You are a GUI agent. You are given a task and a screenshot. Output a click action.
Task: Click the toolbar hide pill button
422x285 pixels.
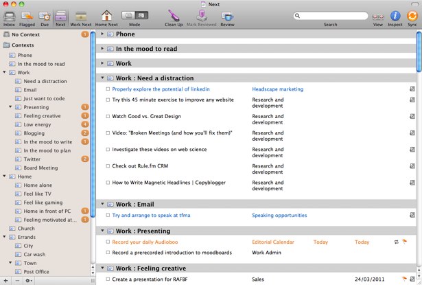tap(414, 3)
